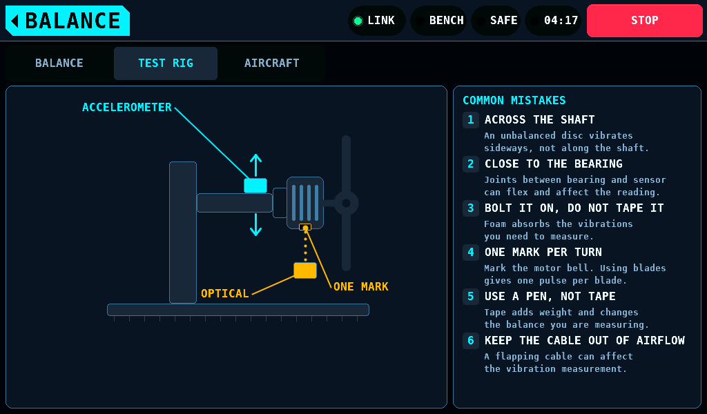
Task: Select mistake number 5 badge
Action: pyautogui.click(x=471, y=297)
